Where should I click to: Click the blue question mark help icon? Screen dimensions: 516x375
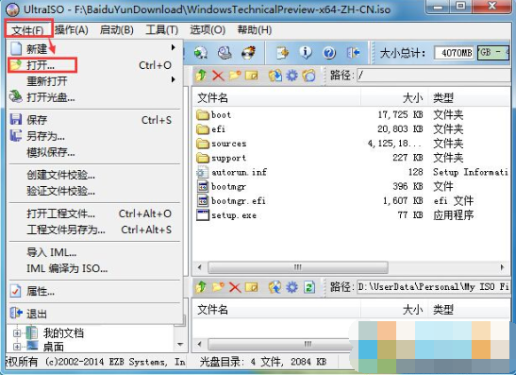pos(329,52)
